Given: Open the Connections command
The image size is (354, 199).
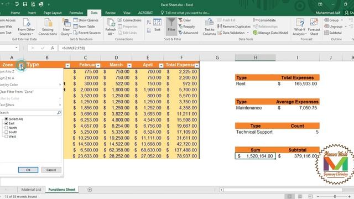Looking at the screenshot, I should click(129, 20).
